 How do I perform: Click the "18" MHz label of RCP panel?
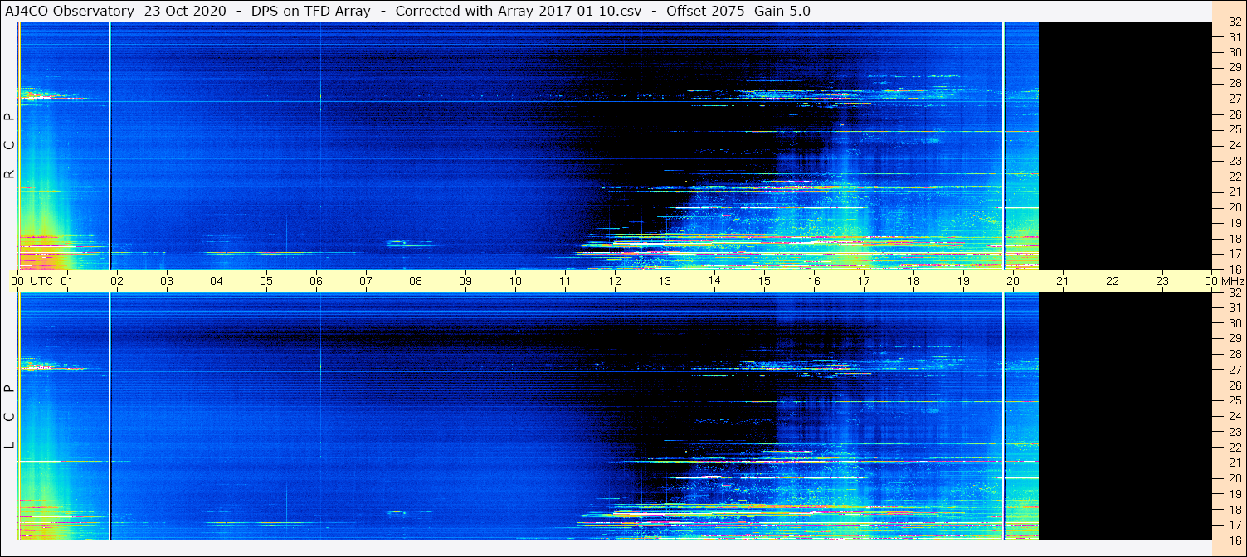click(1234, 238)
